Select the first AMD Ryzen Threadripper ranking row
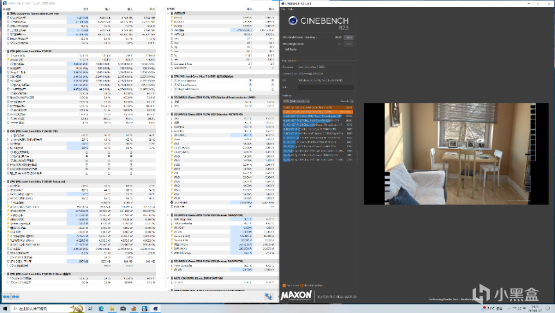Screen dimensions: 555x313 tap(318, 116)
